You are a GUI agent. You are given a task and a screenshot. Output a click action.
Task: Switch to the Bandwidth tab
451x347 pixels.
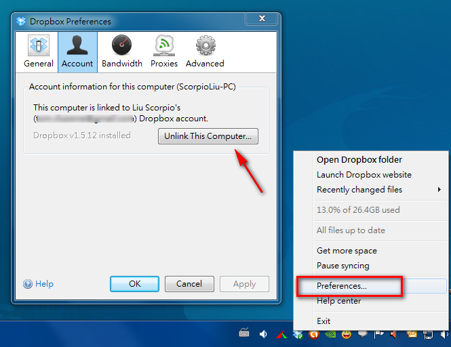tap(121, 52)
